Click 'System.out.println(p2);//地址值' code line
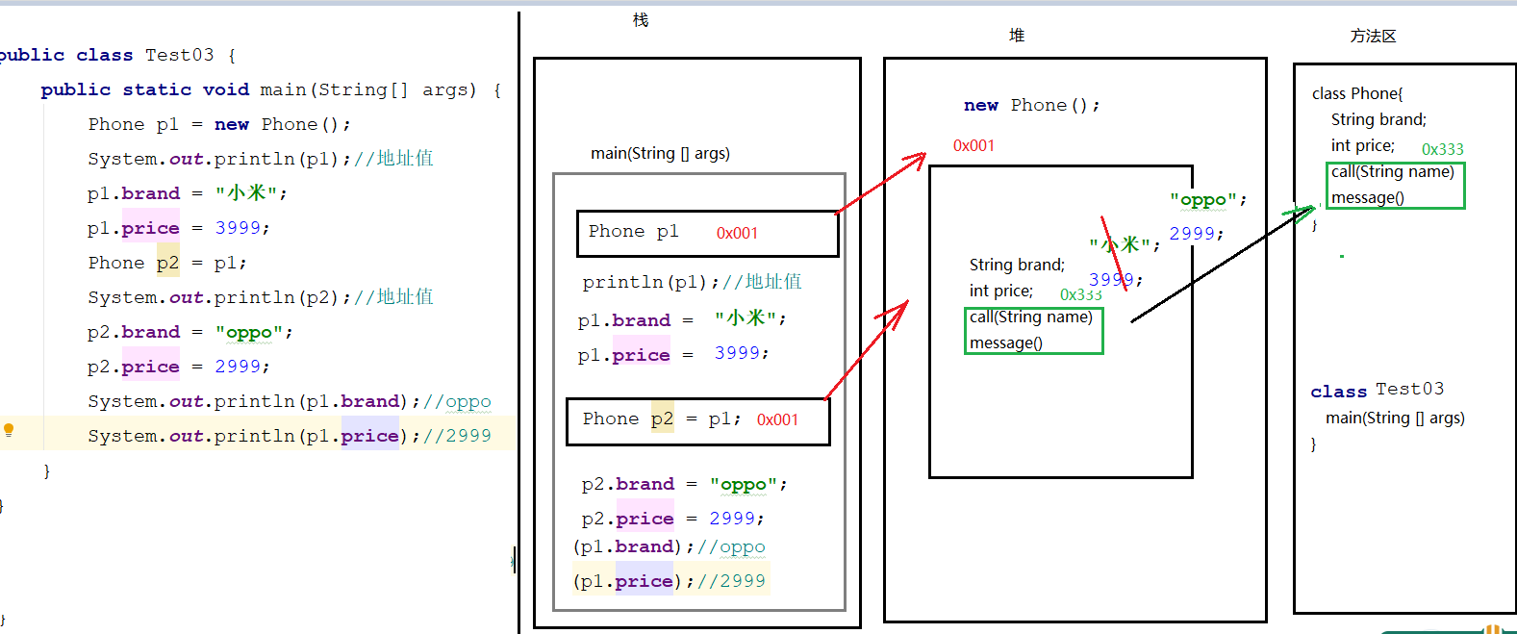 (261, 297)
